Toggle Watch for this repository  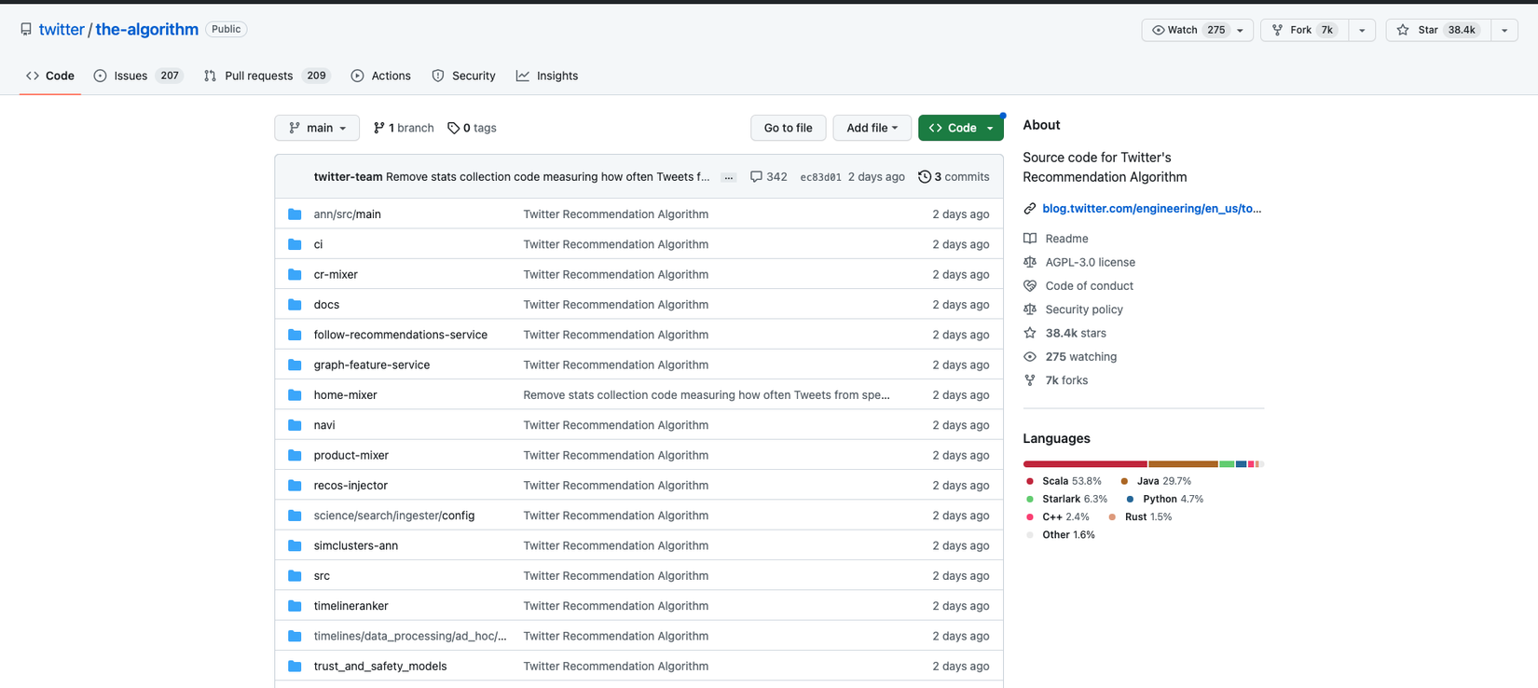point(1184,30)
